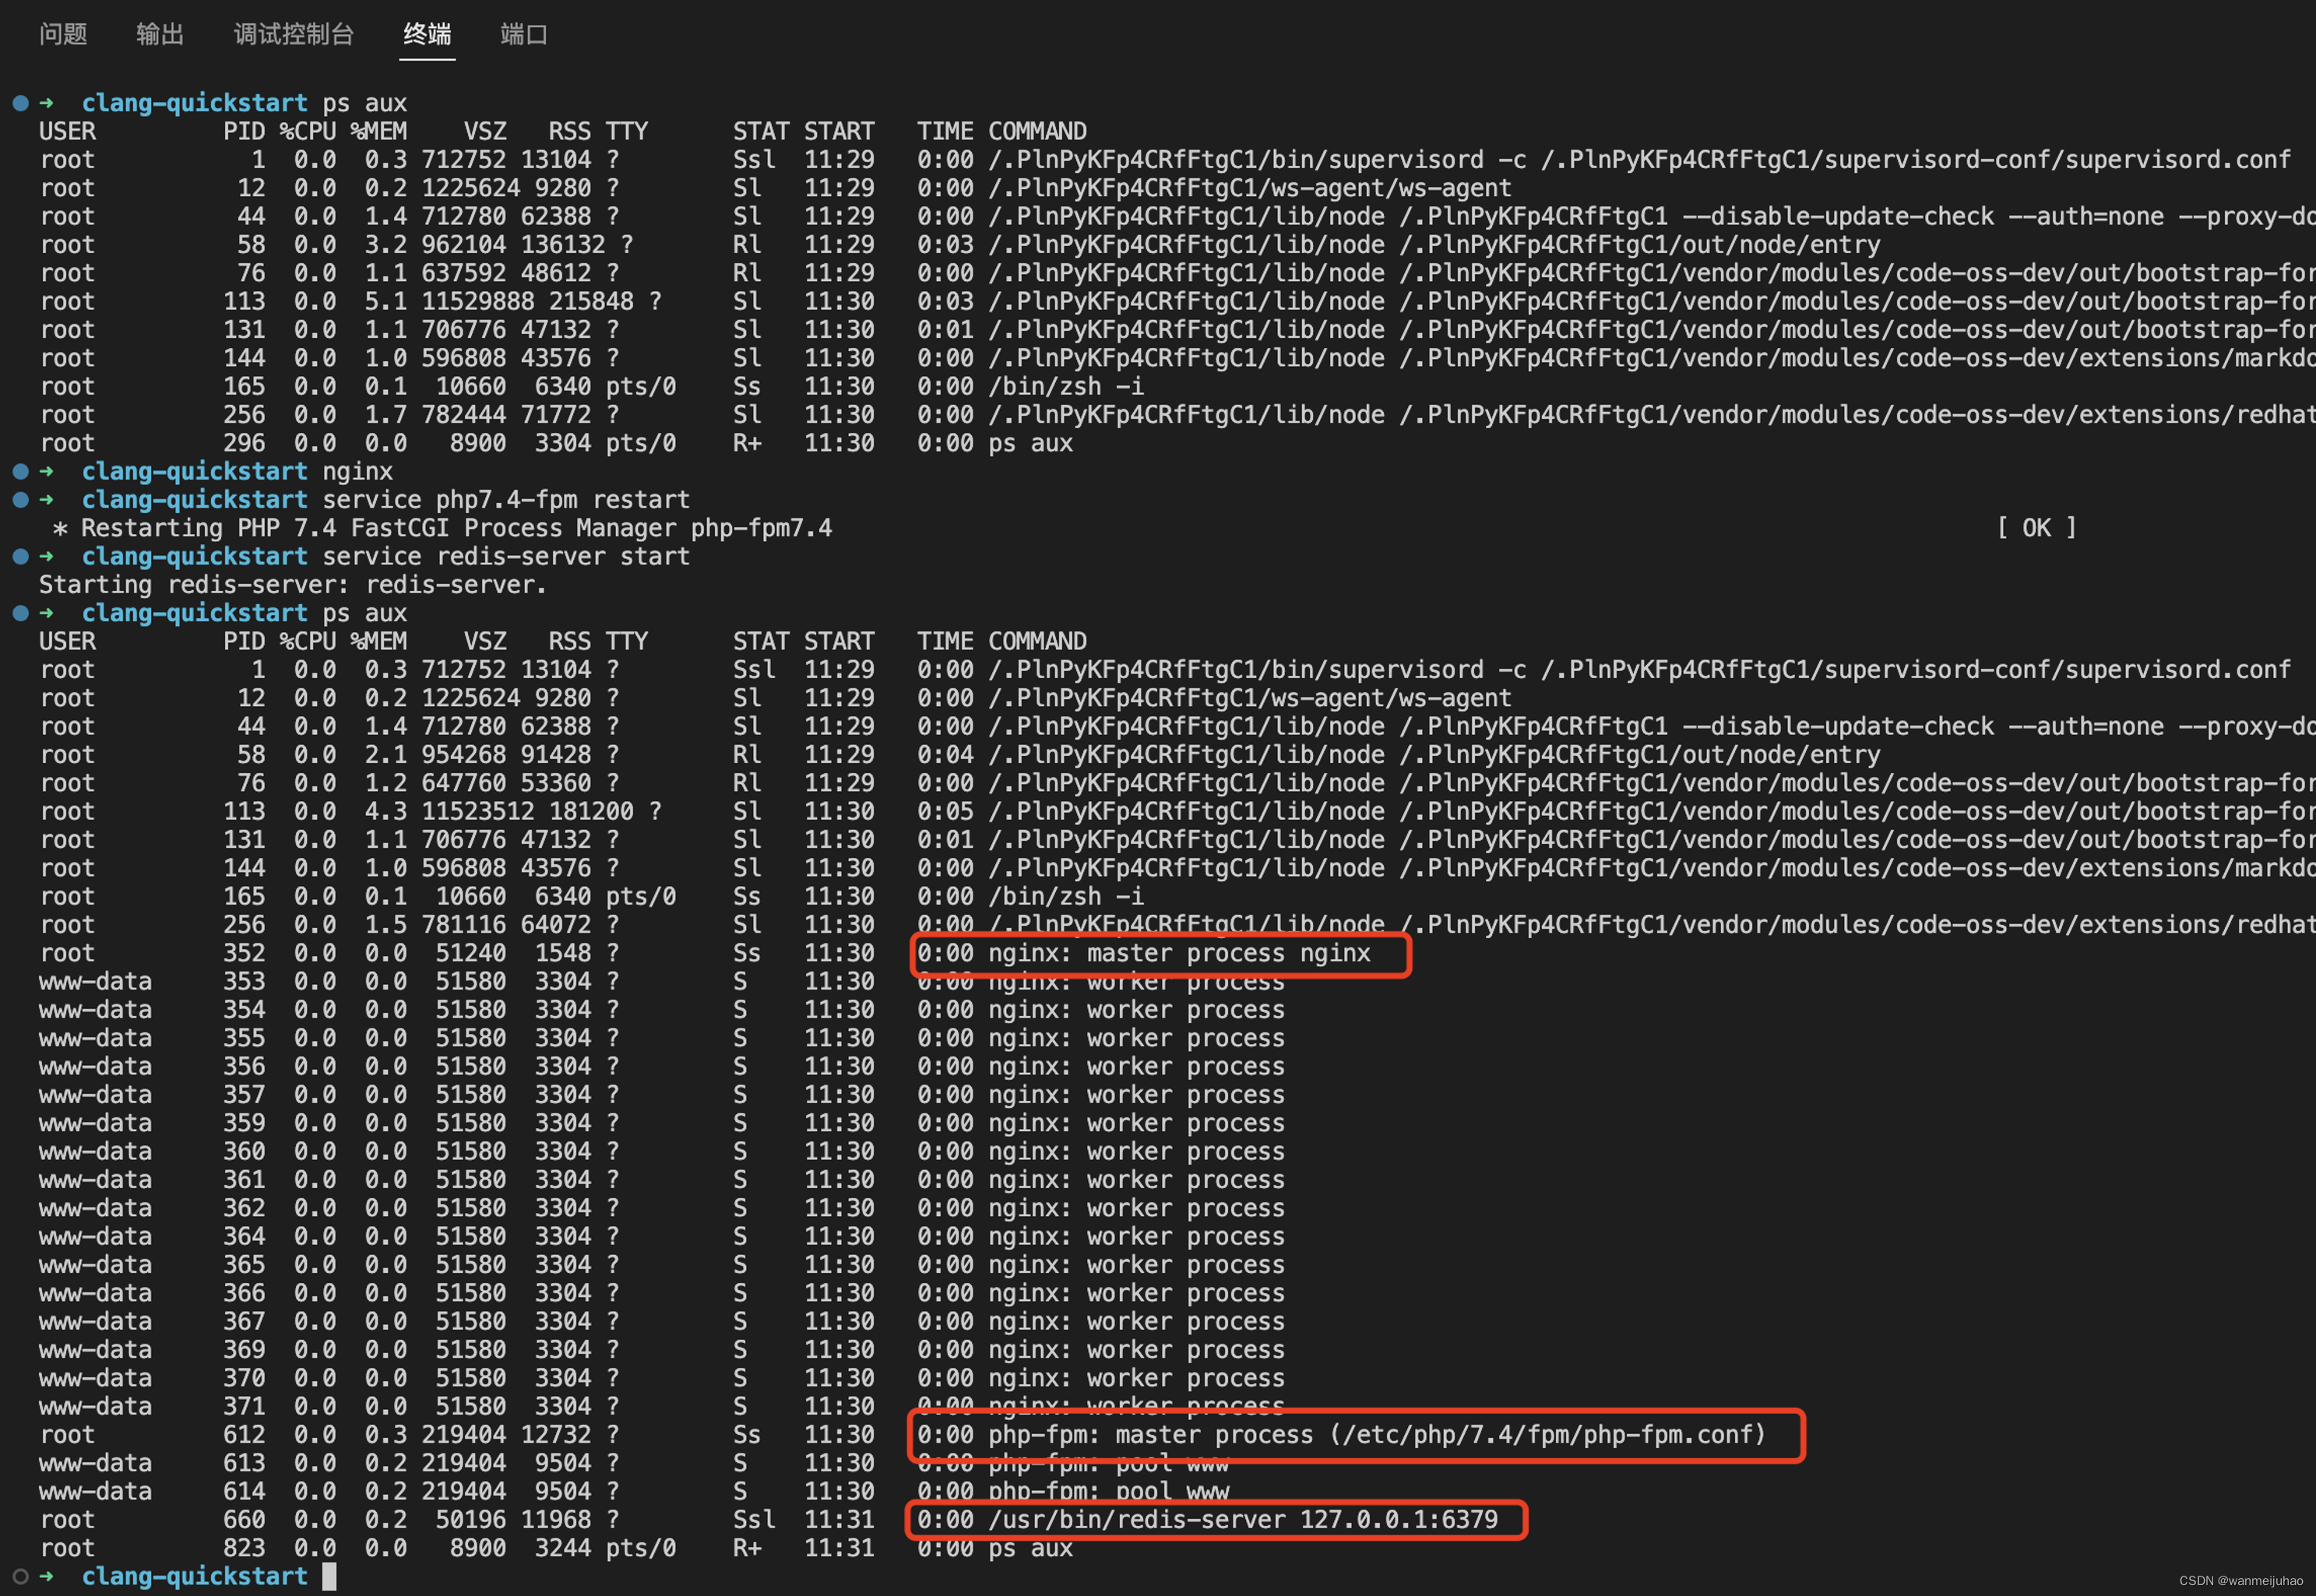
Task: Select the 调试控制台 tab
Action: click(x=294, y=34)
